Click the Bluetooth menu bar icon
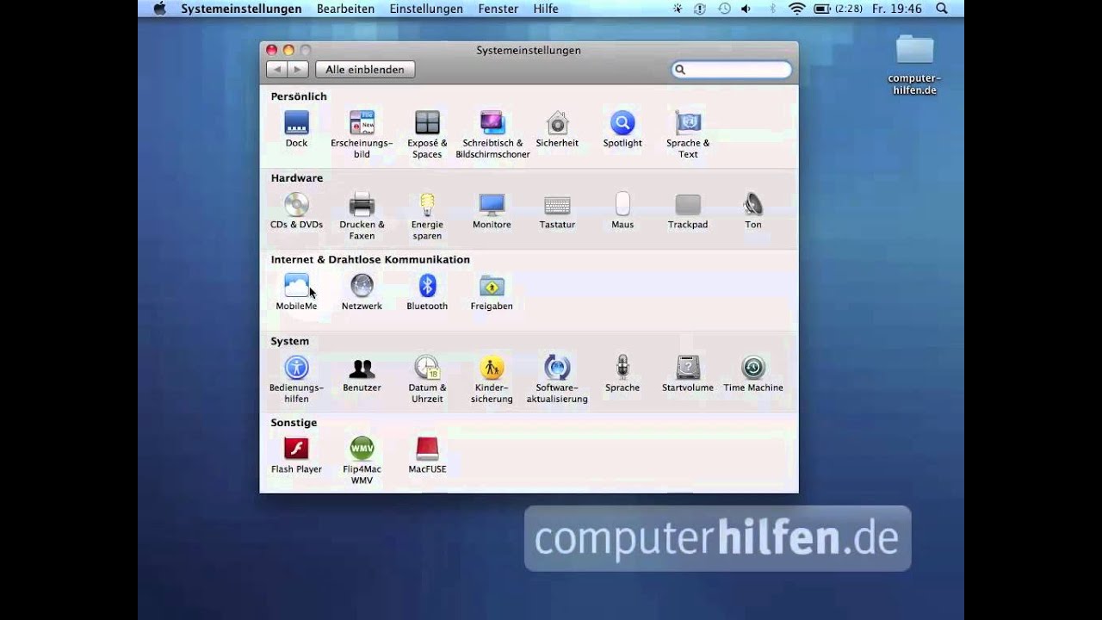The image size is (1102, 620). tap(771, 9)
